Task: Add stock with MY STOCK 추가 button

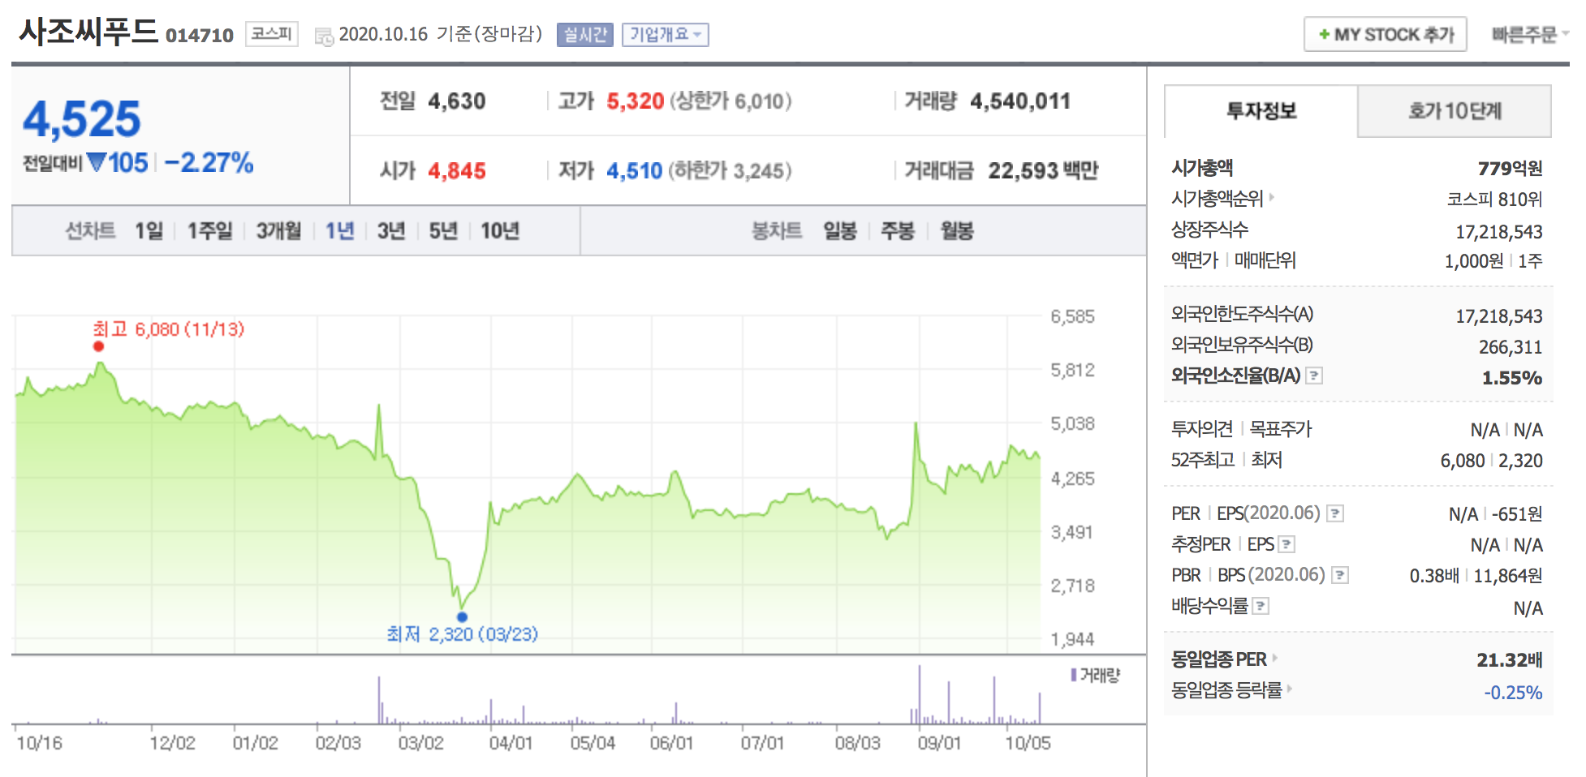Action: tap(1385, 35)
